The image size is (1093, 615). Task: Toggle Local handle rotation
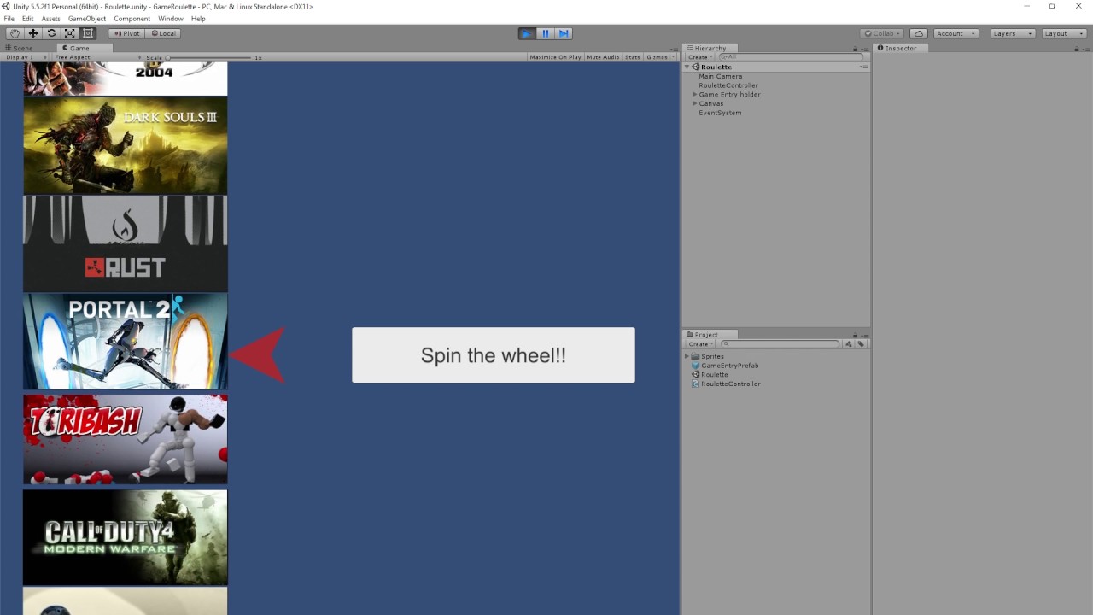pos(162,33)
